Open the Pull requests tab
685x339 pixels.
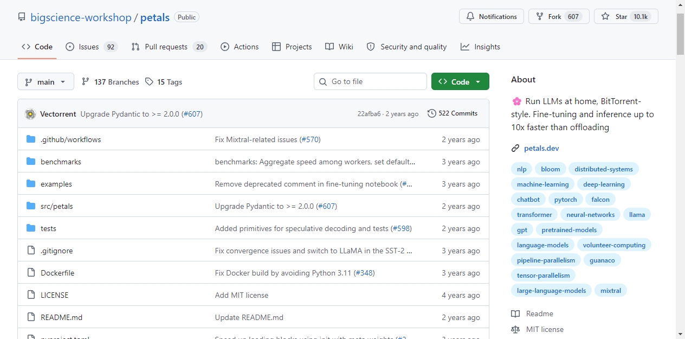169,47
